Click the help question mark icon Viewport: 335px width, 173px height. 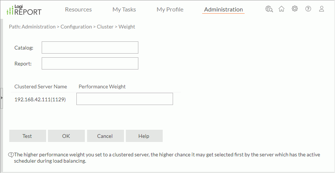[308, 9]
